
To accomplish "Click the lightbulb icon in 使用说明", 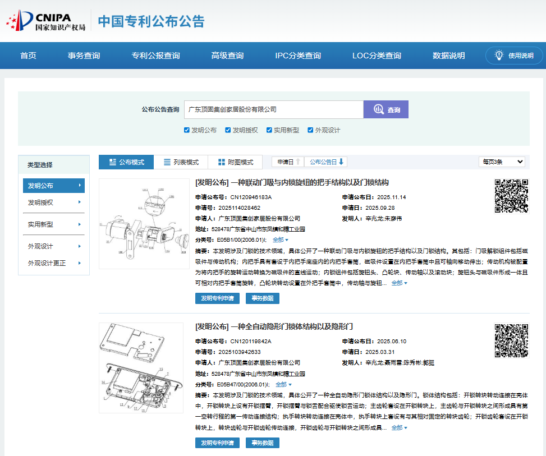I will pyautogui.click(x=499, y=56).
